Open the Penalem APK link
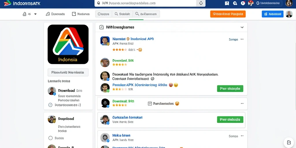 pos(140,85)
